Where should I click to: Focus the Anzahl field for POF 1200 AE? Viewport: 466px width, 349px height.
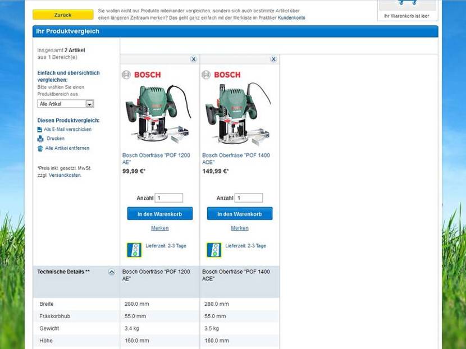click(x=169, y=198)
